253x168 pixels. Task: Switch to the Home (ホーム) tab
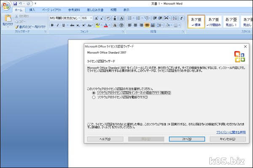[19, 10]
